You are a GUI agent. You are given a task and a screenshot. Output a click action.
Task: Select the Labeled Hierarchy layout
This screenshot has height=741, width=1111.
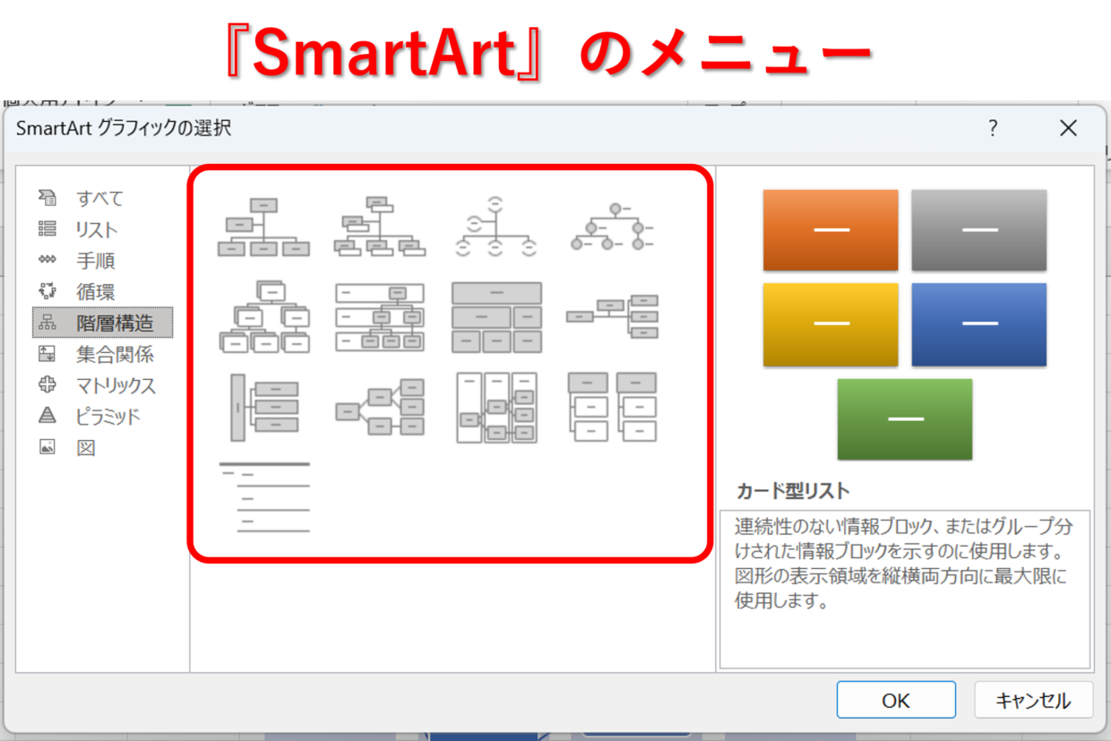(x=380, y=317)
